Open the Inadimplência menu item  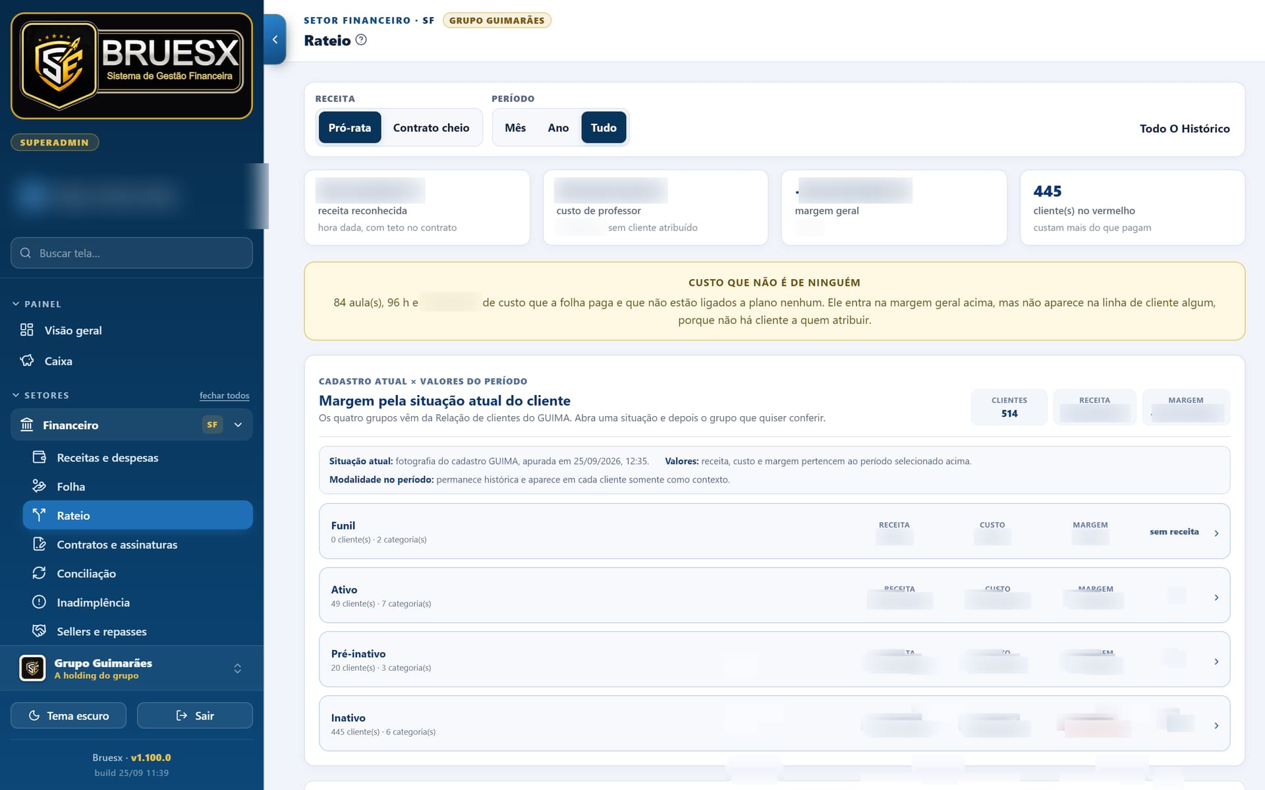pyautogui.click(x=138, y=602)
